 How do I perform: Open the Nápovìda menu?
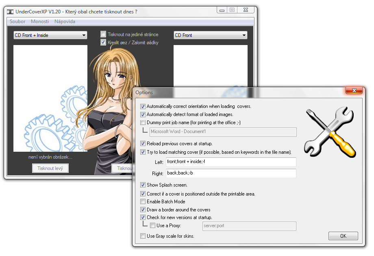(65, 22)
